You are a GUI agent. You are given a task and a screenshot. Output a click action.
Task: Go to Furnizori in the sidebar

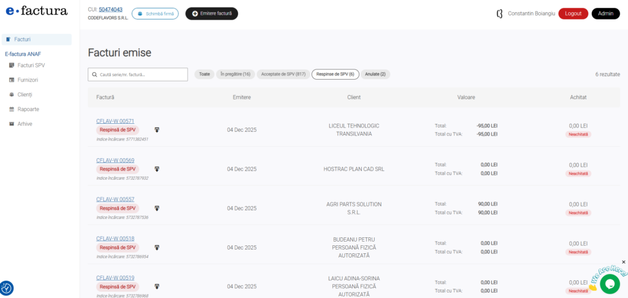pyautogui.click(x=28, y=80)
